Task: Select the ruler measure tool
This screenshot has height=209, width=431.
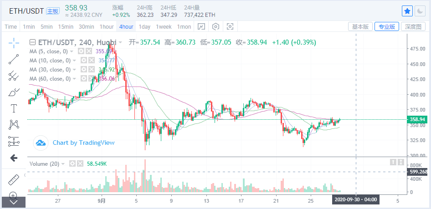Action: [x=14, y=180]
